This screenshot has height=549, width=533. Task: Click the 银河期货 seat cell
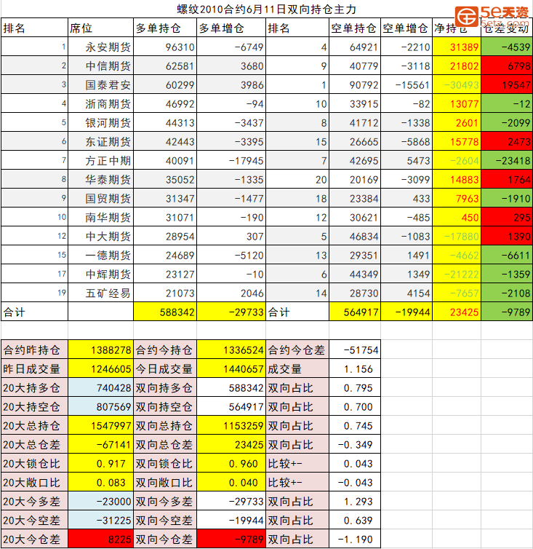(101, 122)
